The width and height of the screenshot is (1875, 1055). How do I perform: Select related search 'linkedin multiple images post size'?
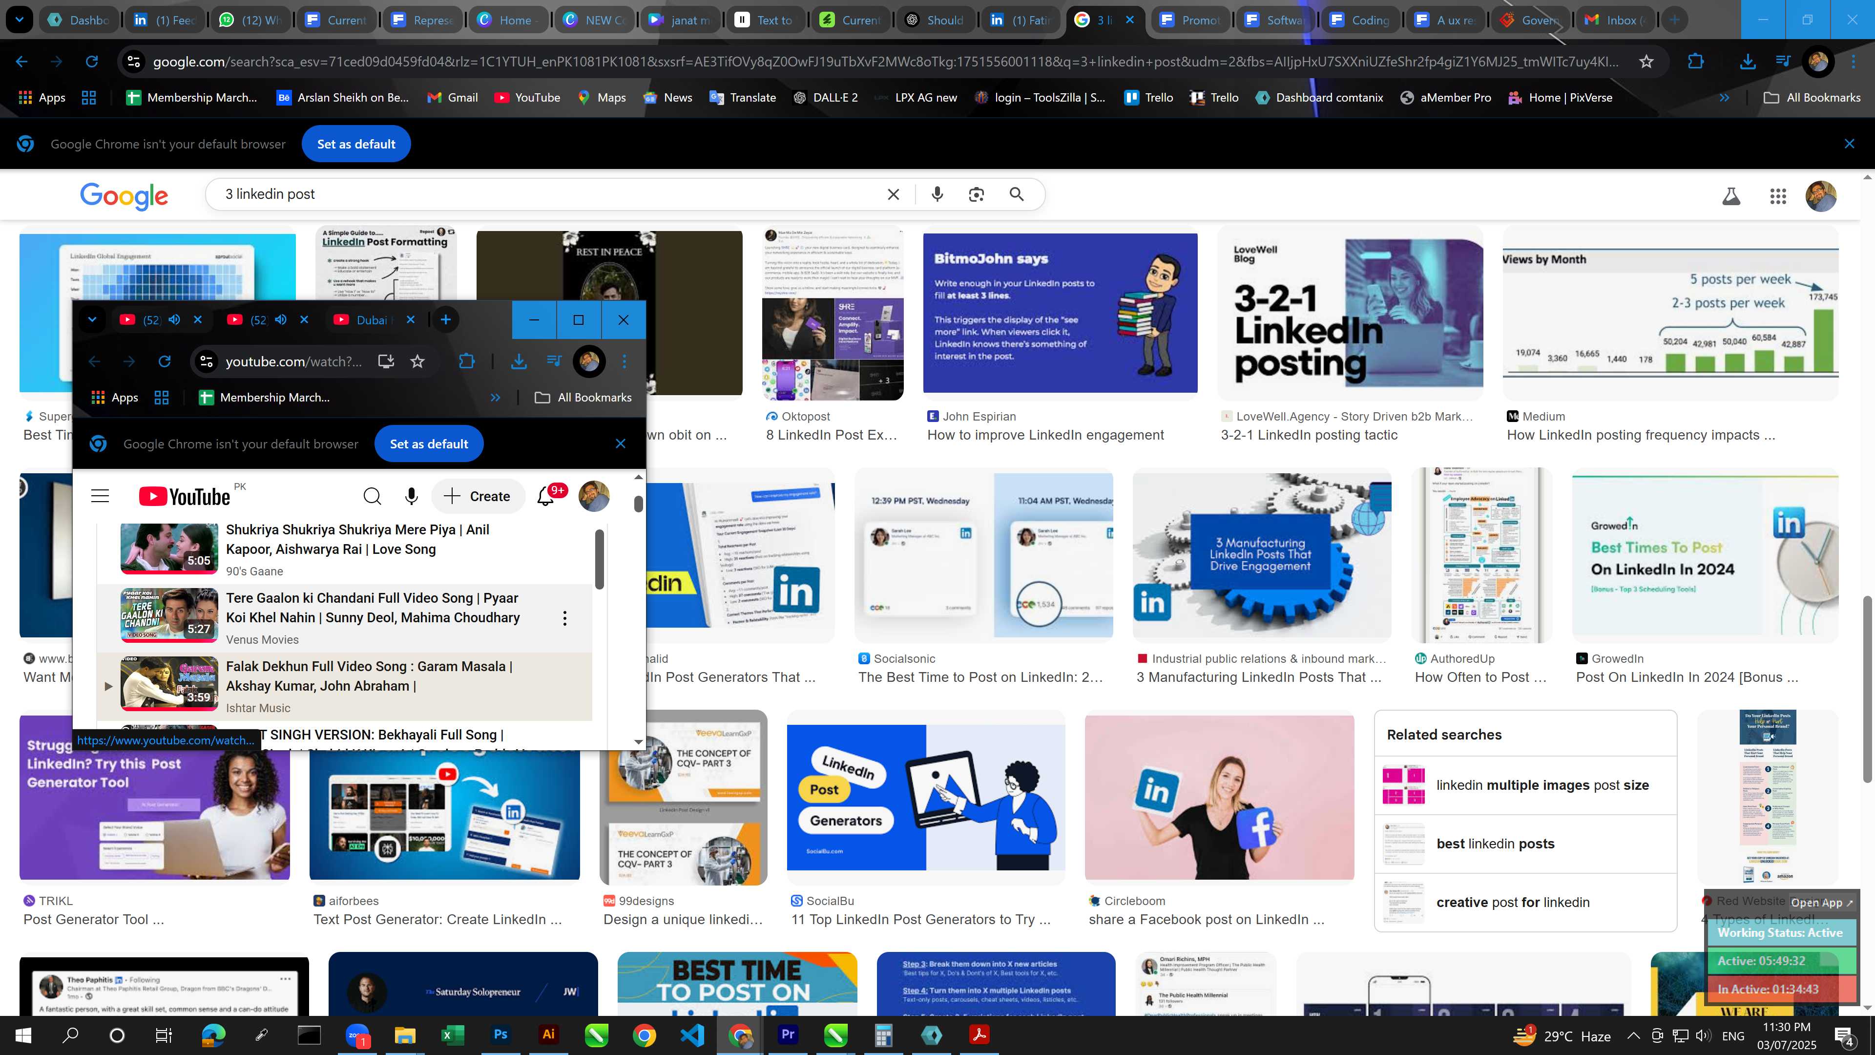(x=1525, y=785)
